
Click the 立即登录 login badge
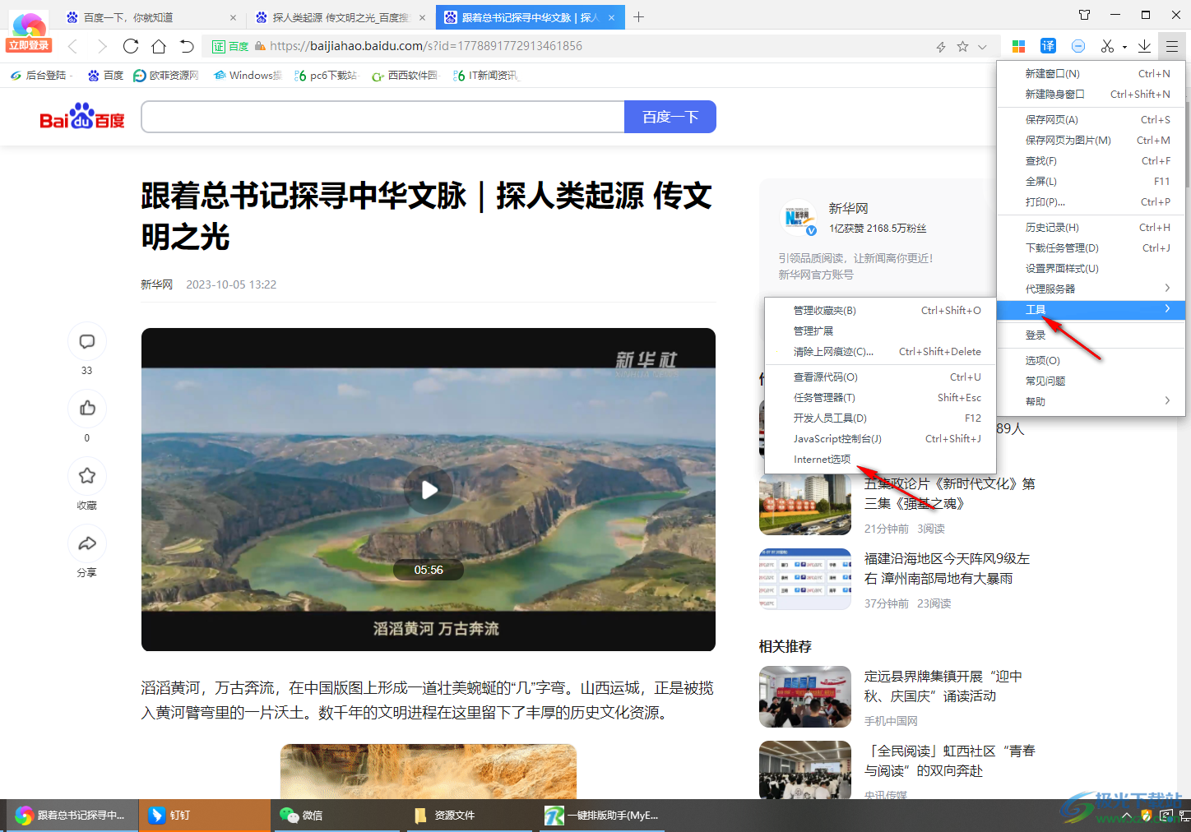29,45
